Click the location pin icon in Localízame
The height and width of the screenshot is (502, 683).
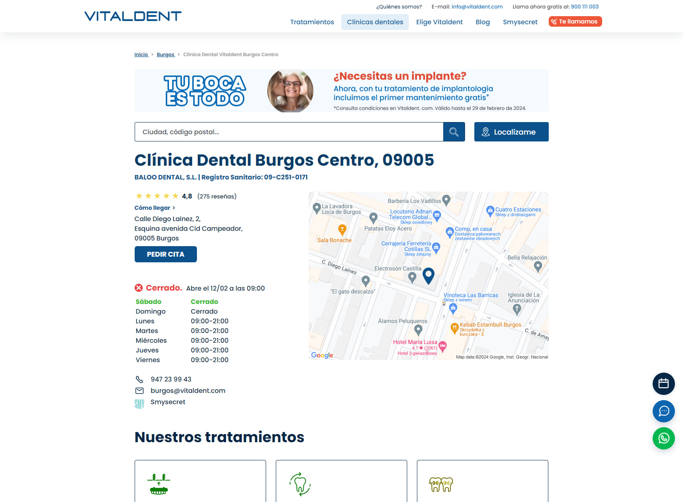click(x=486, y=132)
